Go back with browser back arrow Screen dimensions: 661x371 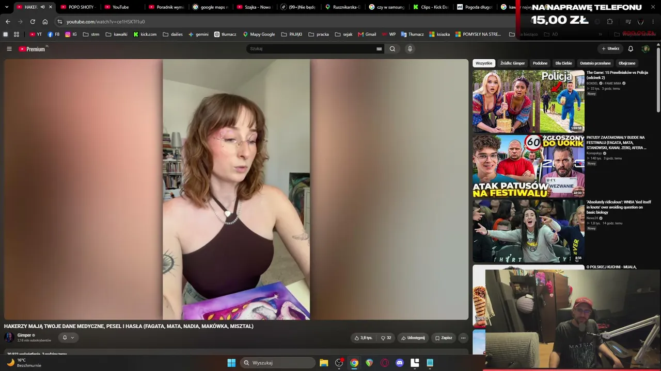pos(8,22)
